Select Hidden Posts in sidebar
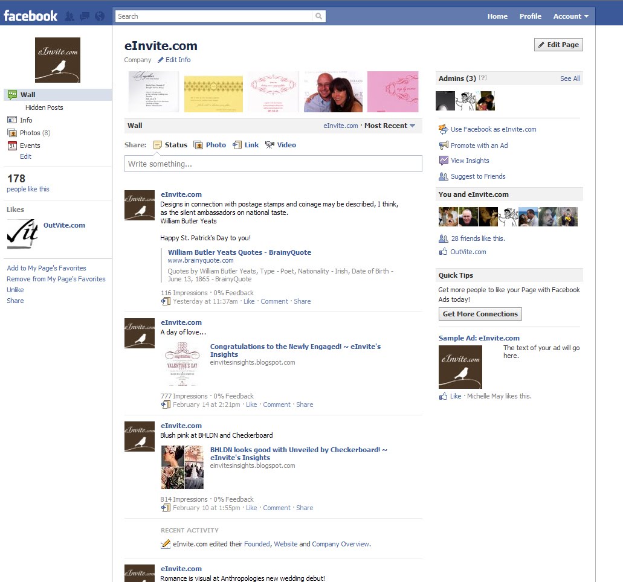The height and width of the screenshot is (582, 623). (x=44, y=107)
